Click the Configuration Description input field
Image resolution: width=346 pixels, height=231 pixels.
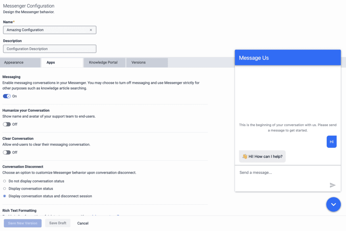click(49, 48)
